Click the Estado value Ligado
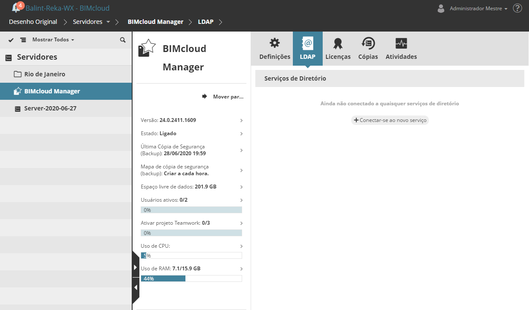 168,133
